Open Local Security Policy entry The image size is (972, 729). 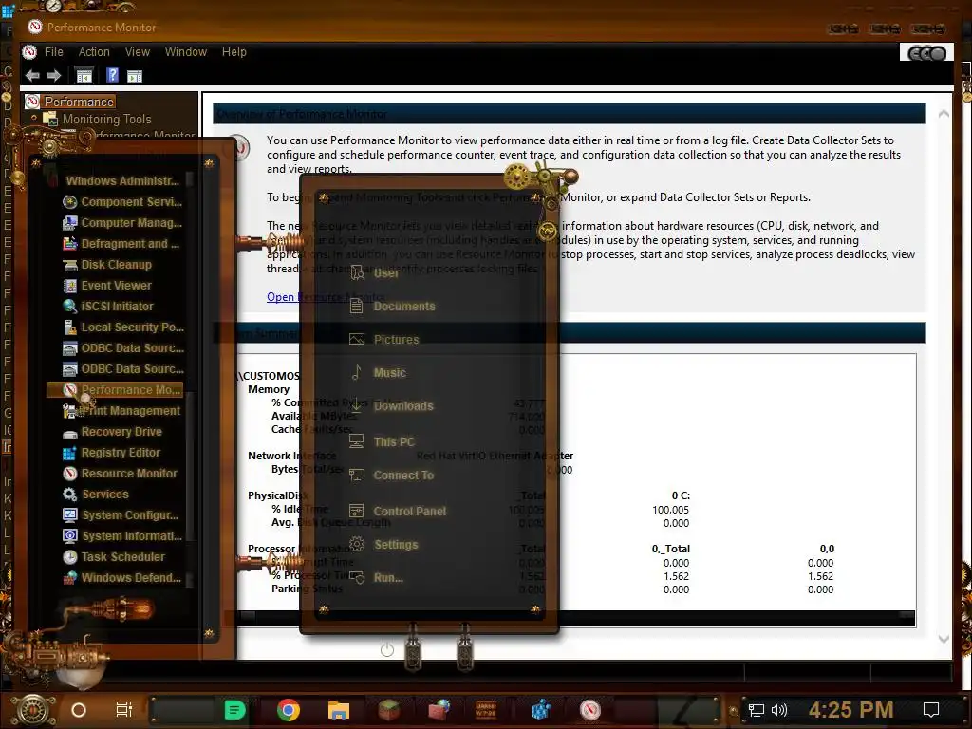point(123,327)
